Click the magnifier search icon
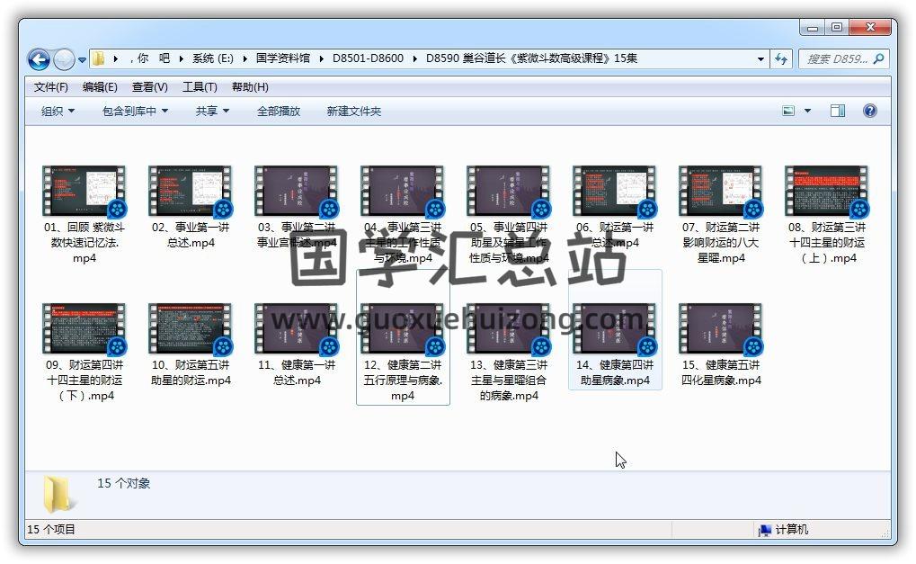 click(878, 58)
